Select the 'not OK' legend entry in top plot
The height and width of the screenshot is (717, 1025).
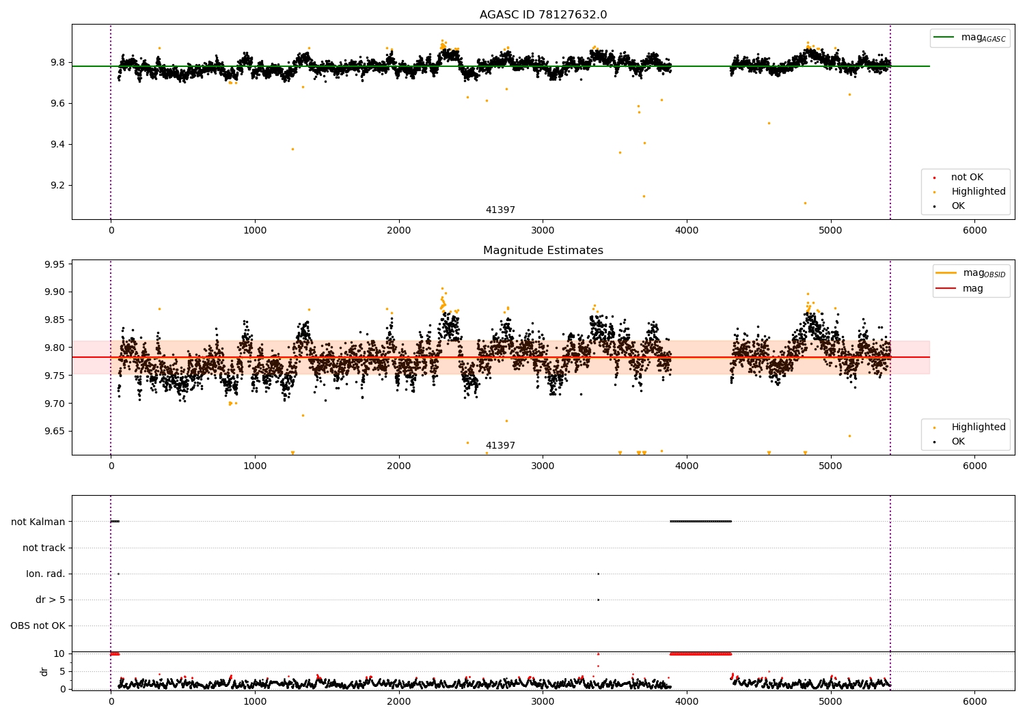pos(966,178)
